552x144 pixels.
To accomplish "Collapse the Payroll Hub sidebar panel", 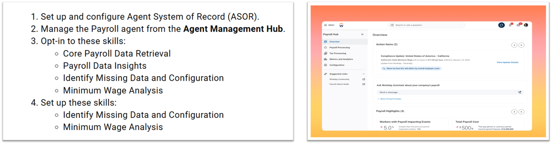I will 363,34.
